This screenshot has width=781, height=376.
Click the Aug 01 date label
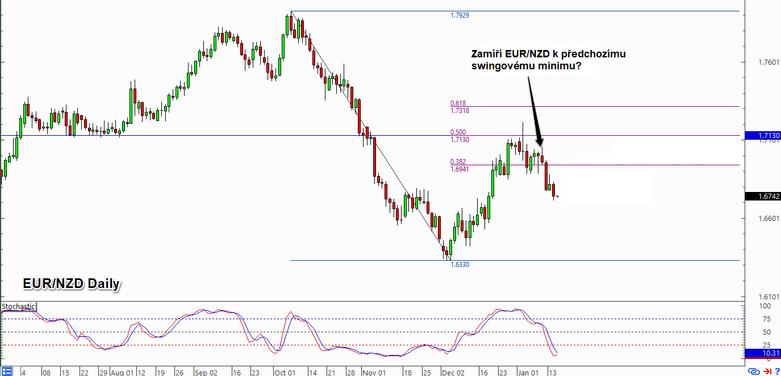click(x=122, y=373)
